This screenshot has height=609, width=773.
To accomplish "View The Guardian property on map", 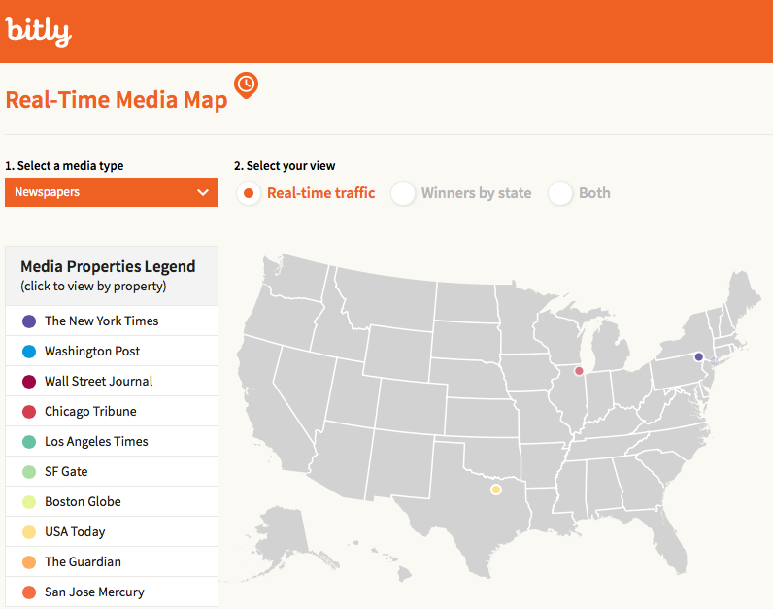I will [83, 561].
